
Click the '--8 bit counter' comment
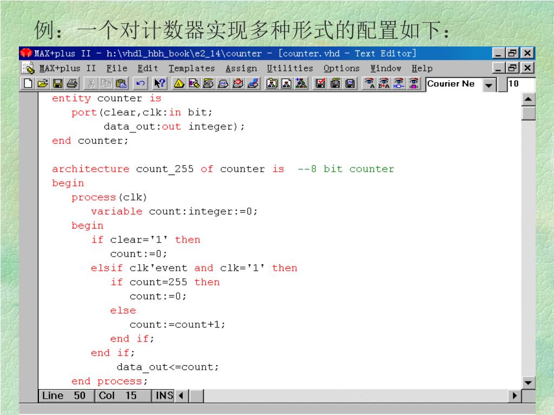pyautogui.click(x=346, y=169)
